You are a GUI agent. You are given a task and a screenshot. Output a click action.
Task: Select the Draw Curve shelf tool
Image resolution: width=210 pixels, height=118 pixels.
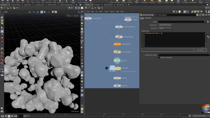(x=49, y=1)
